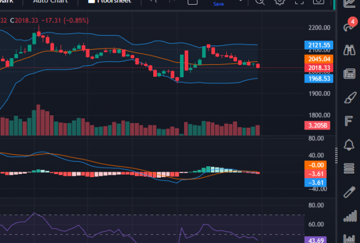Click the lower Bollinger band label 1968.53
This screenshot has height=243, width=360.
(318, 78)
